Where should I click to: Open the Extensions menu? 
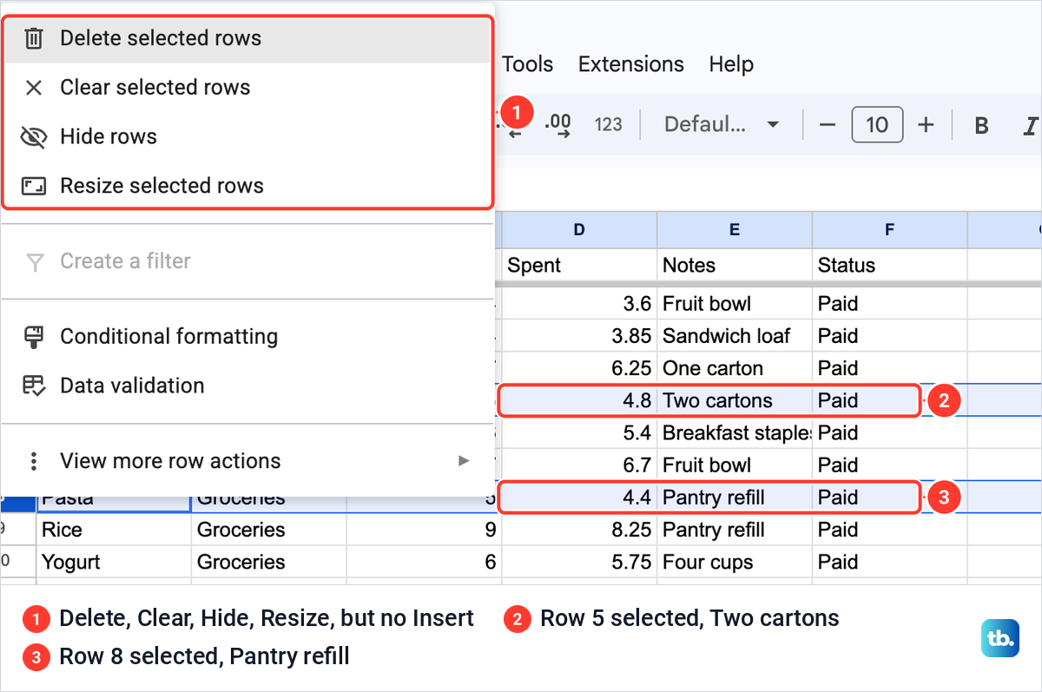tap(631, 64)
